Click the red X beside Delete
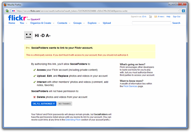Viewport: 191px width, 132px height. [34, 97]
